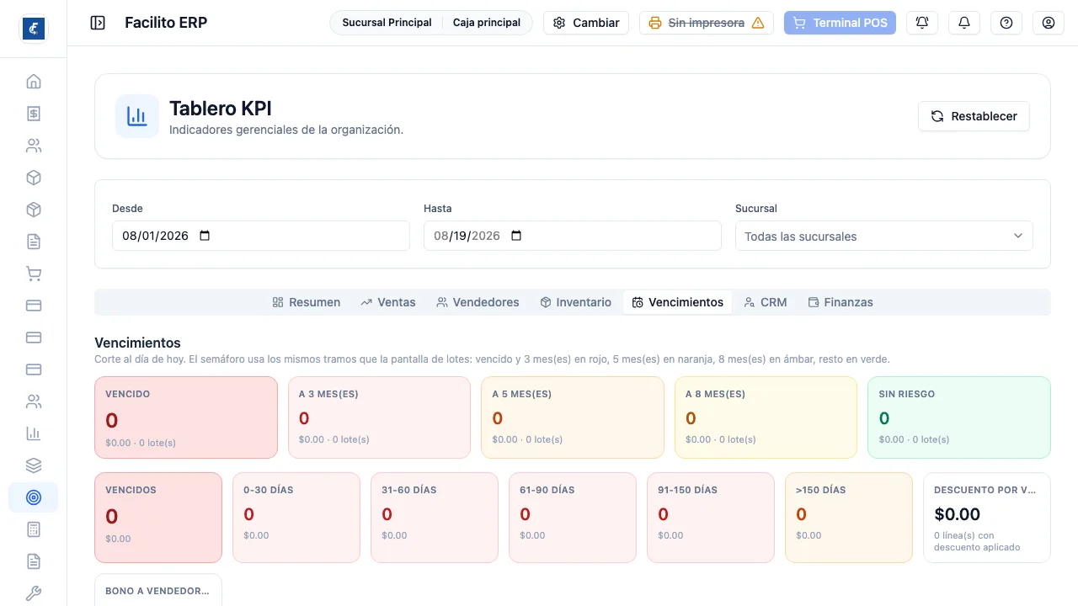
Task: Open calendar picker in Desde field
Action: click(x=205, y=236)
